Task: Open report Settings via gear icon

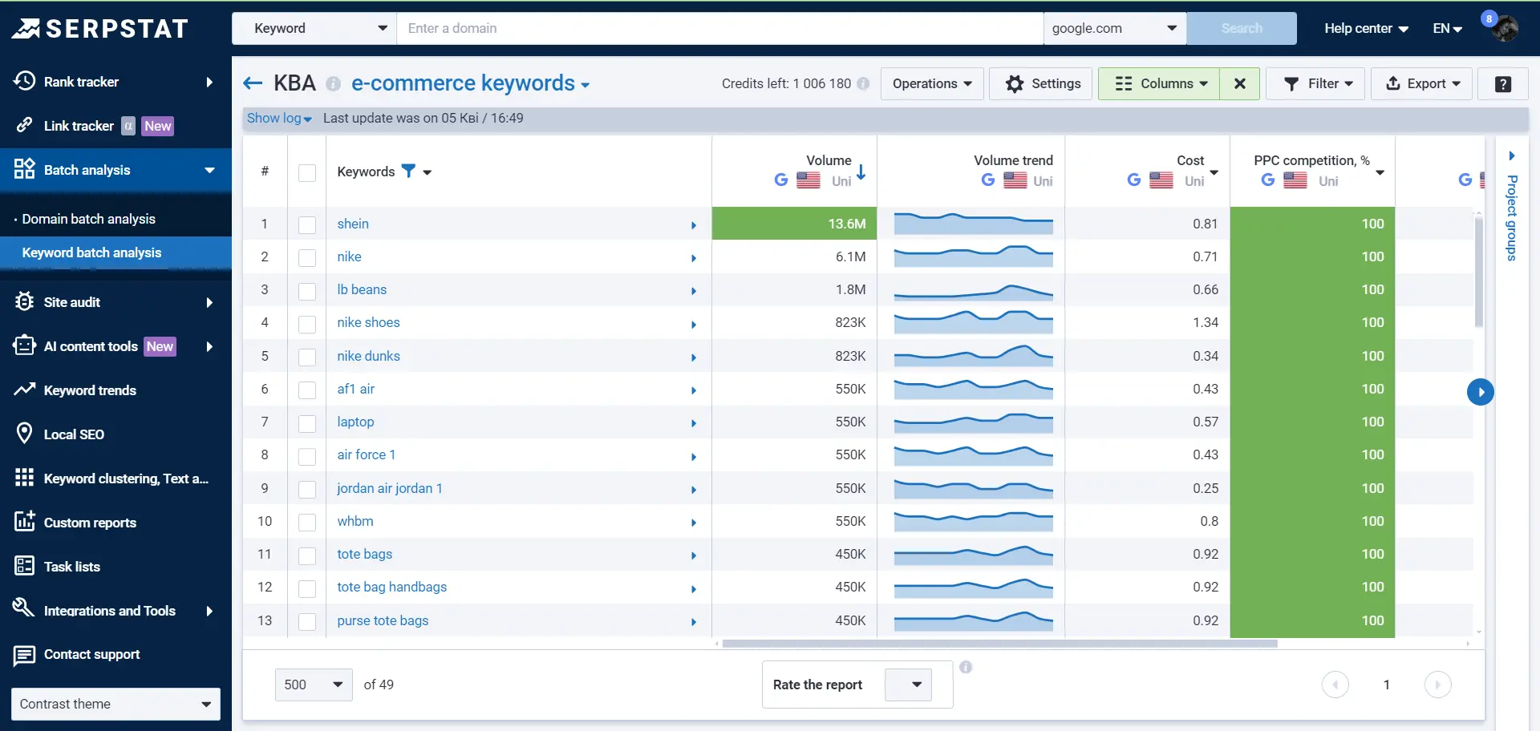Action: (1040, 83)
